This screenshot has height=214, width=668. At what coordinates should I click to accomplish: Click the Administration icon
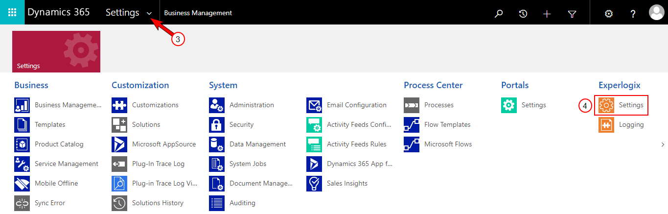point(217,105)
